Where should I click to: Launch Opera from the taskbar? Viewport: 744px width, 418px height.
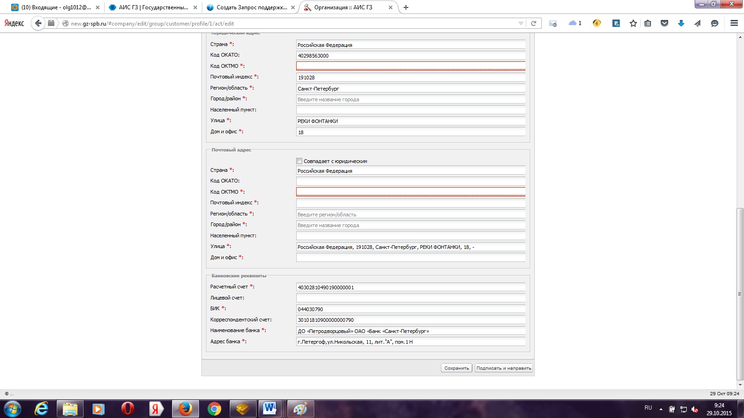click(x=127, y=409)
